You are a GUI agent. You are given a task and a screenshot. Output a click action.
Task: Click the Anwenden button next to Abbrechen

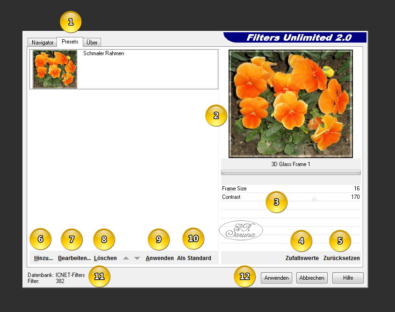(276, 278)
